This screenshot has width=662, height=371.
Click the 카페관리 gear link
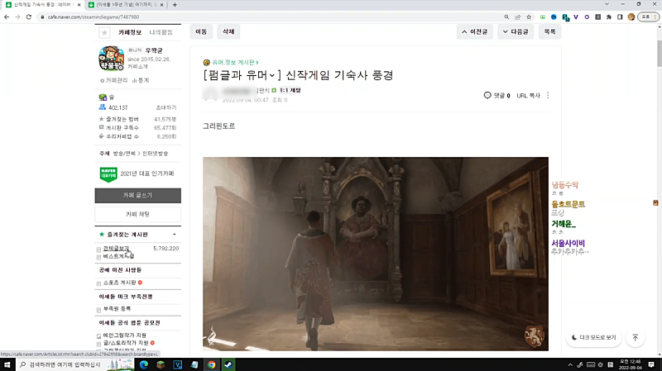coord(114,80)
